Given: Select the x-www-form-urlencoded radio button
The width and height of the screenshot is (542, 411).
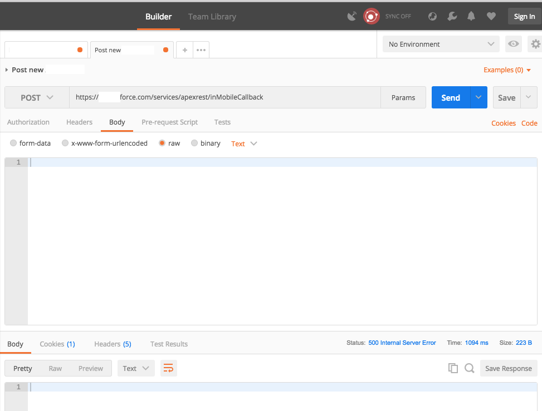Looking at the screenshot, I should click(x=65, y=143).
